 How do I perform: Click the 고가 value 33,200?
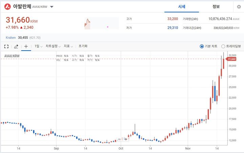tap(172, 19)
